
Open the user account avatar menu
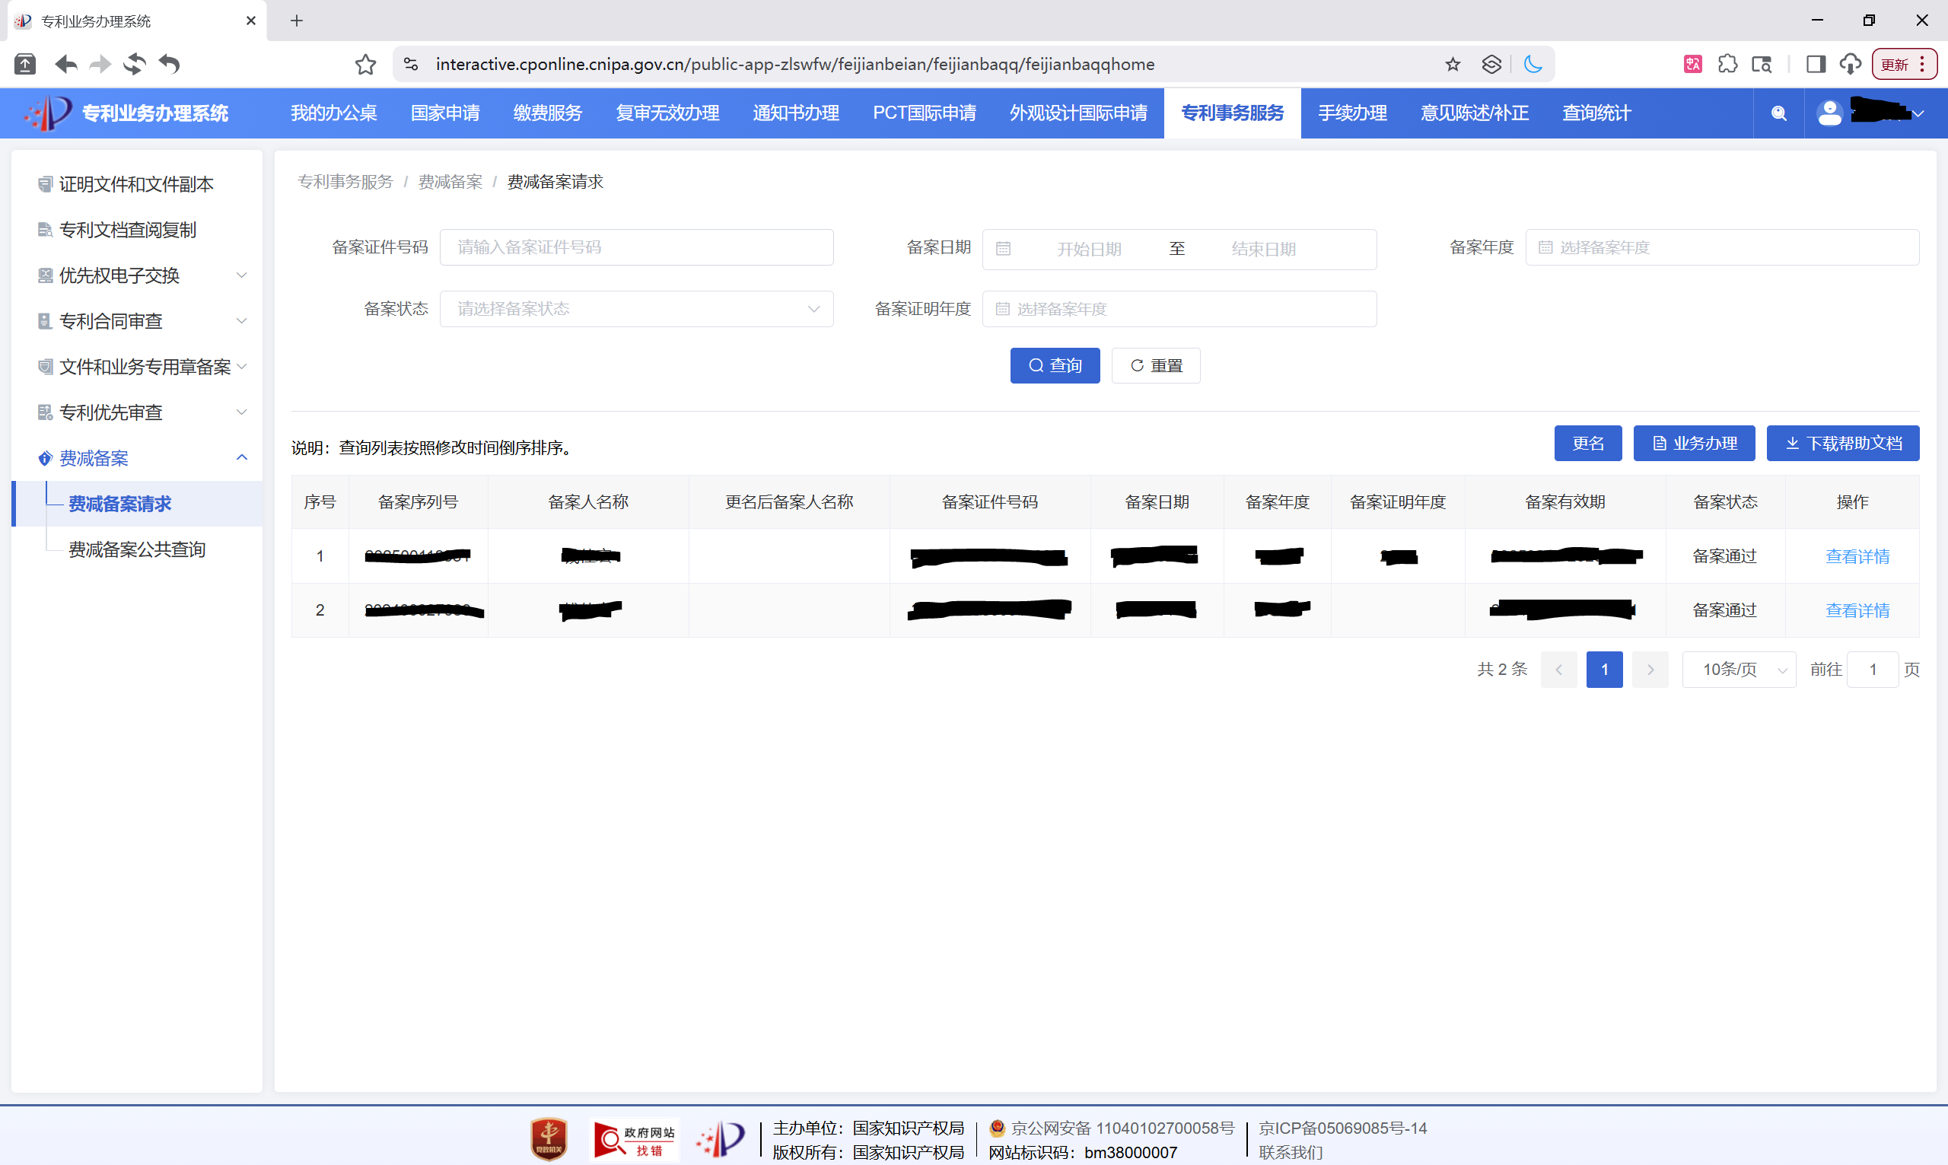(1829, 113)
